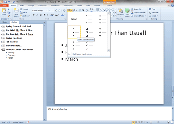Screen dimensions: 174x124
Task: Click the zoom slider handle
Action: point(158,122)
